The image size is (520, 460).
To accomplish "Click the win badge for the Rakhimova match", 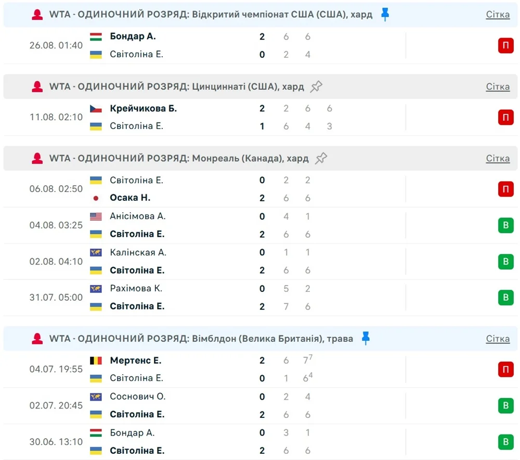I will pyautogui.click(x=505, y=298).
